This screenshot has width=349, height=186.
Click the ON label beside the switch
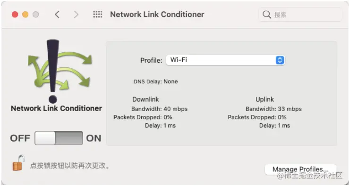[x=94, y=138]
